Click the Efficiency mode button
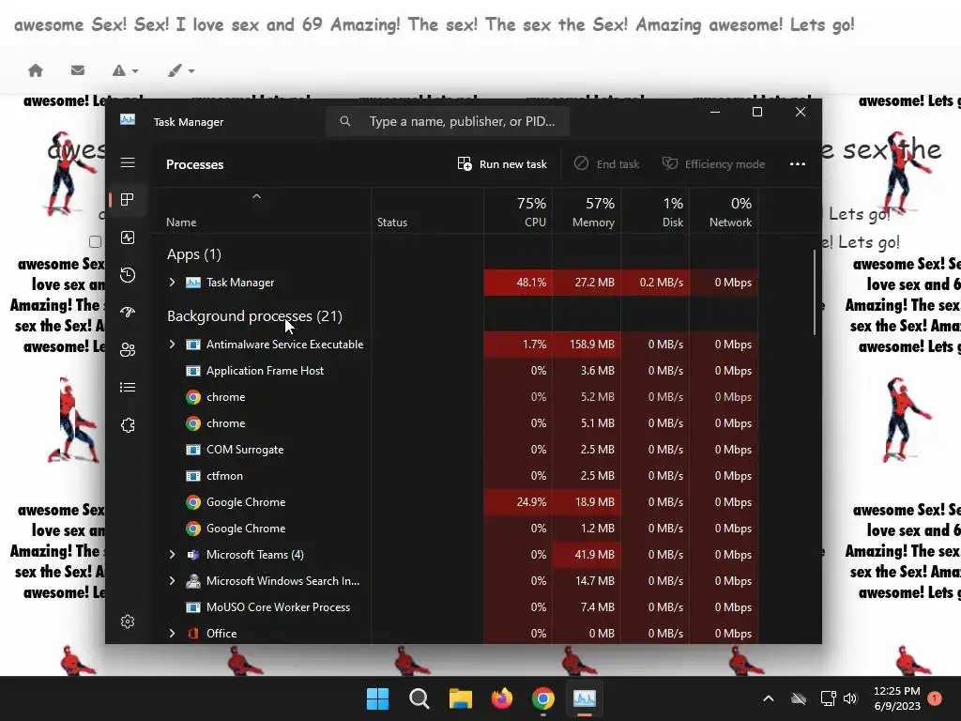961x721 pixels. click(713, 164)
